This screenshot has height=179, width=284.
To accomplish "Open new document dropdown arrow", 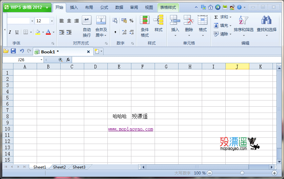I will point(102,51).
